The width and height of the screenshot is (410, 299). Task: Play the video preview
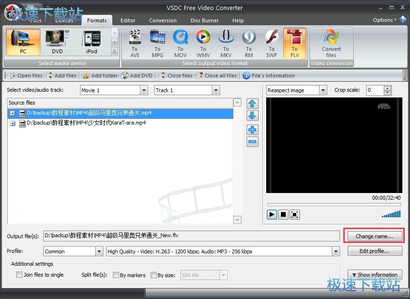[x=272, y=215]
